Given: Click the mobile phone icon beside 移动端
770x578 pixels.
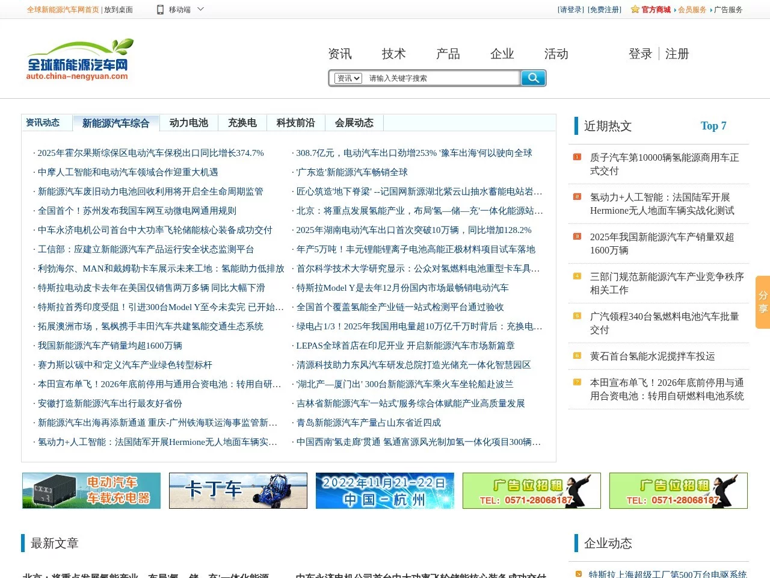Looking at the screenshot, I should click(160, 9).
